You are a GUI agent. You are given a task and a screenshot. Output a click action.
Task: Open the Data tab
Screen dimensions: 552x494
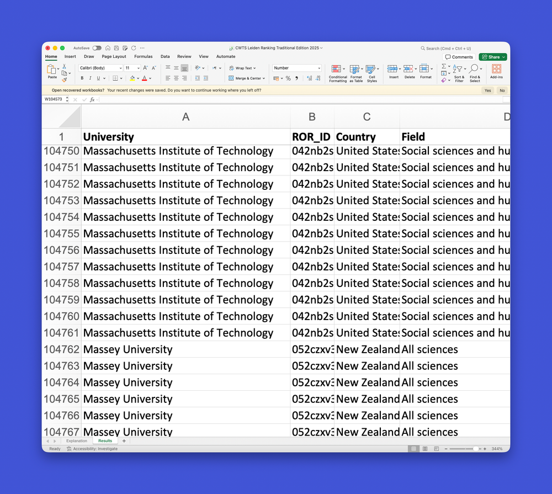tap(165, 56)
